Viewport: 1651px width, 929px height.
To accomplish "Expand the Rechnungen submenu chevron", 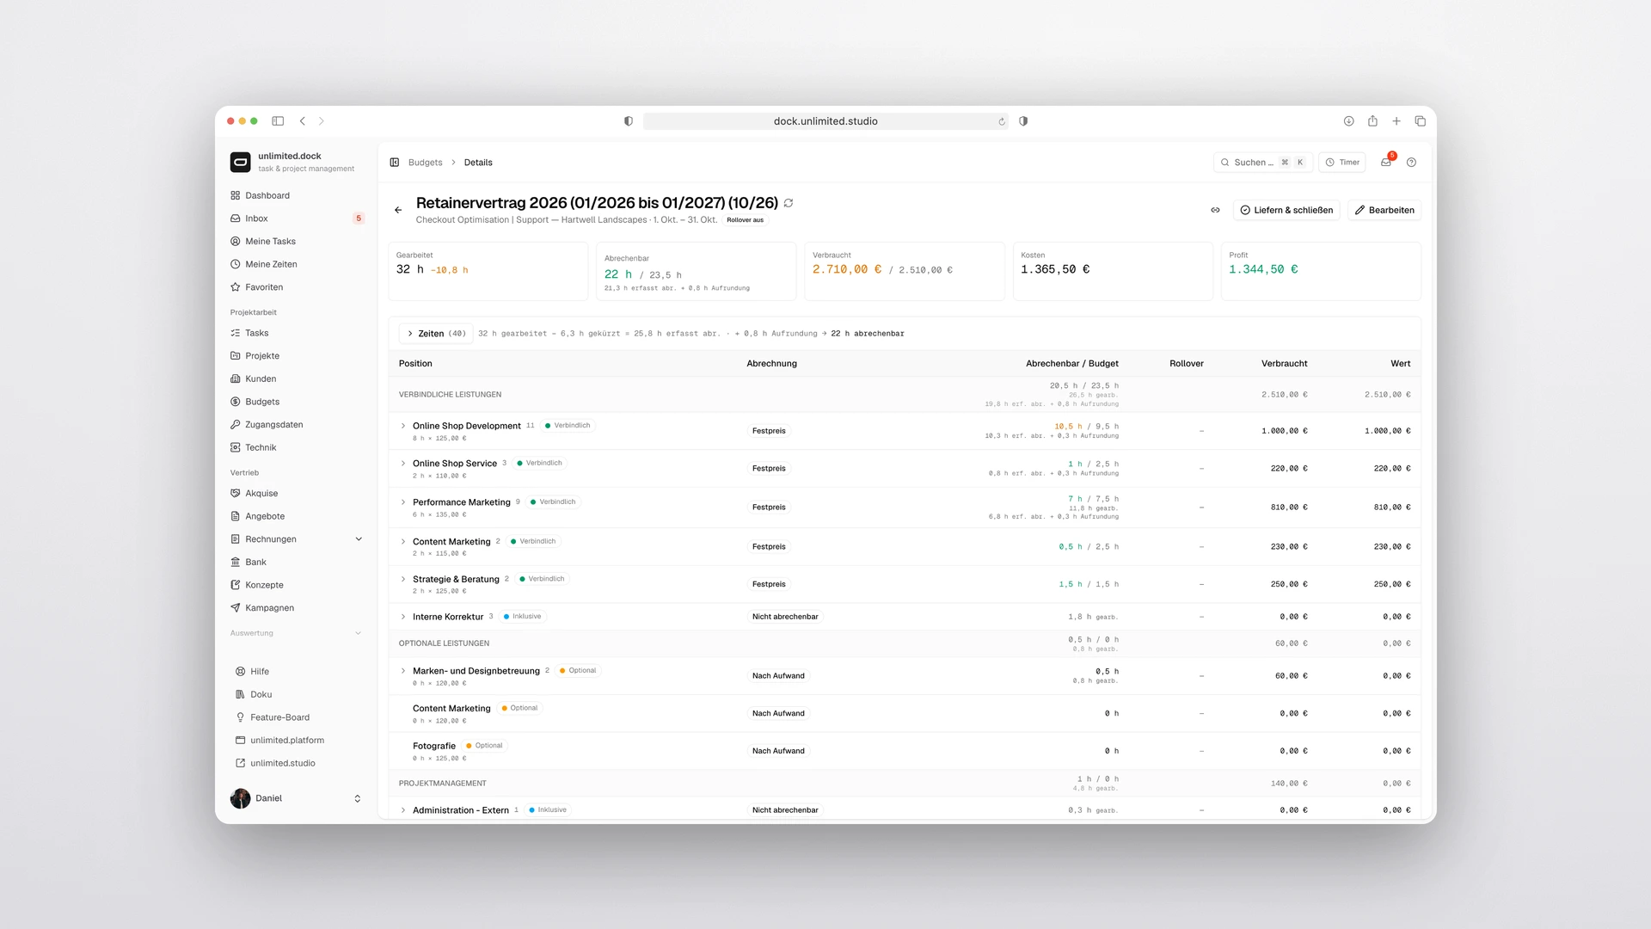I will 359,539.
